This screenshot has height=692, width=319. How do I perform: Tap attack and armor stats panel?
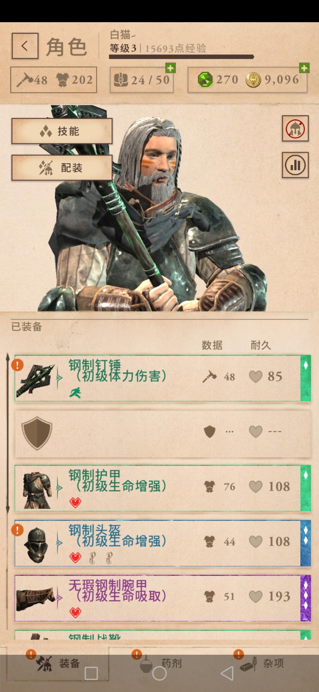[x=53, y=80]
